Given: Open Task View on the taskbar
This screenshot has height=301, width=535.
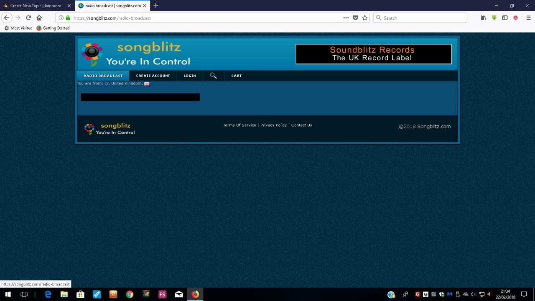Looking at the screenshot, I should click(24, 294).
